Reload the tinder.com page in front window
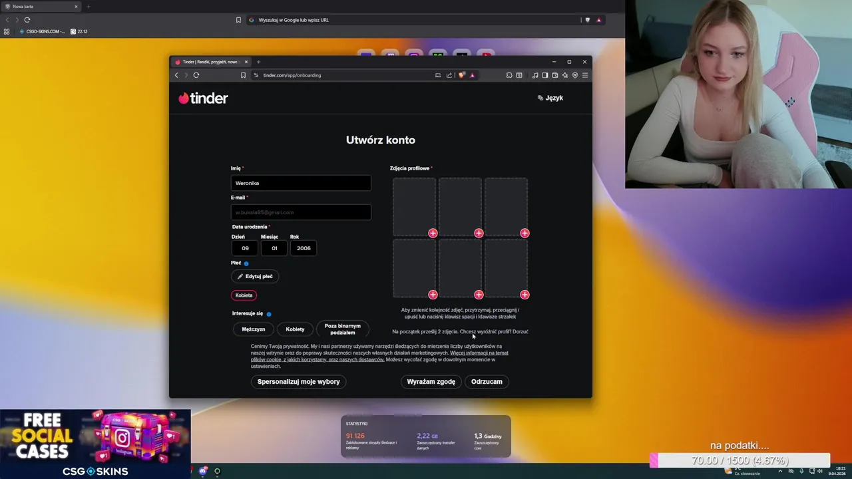852x479 pixels. (x=196, y=75)
